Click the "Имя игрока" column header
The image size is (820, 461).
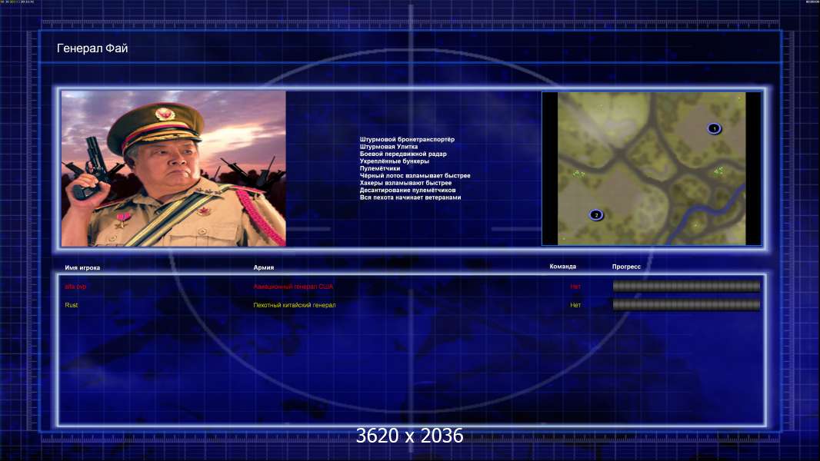click(82, 268)
